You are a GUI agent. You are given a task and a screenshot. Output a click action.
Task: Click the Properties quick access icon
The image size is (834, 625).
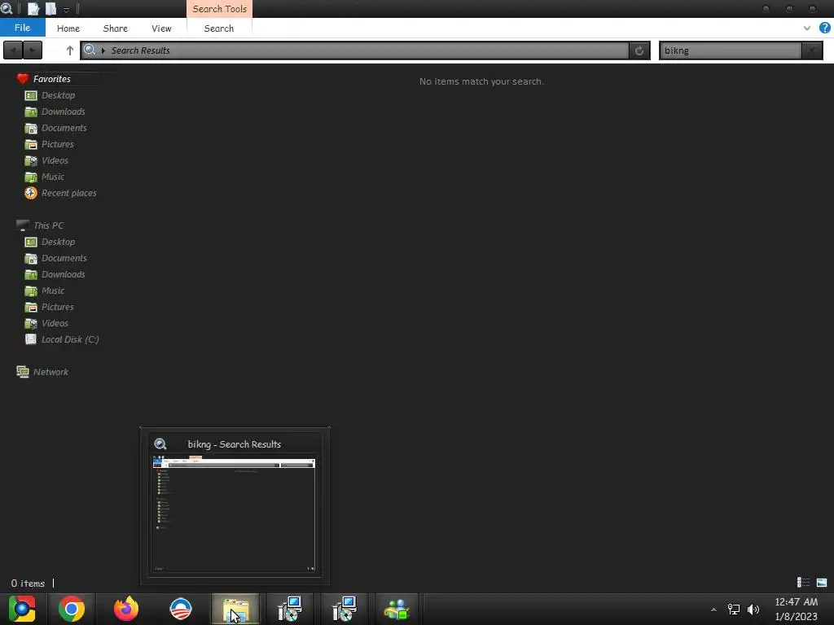33,9
